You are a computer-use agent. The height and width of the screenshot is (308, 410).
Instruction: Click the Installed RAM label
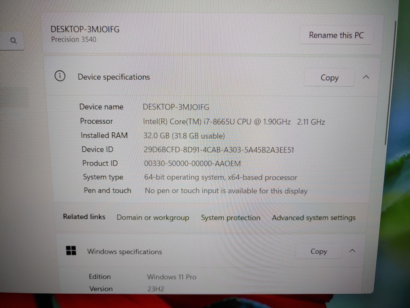click(104, 135)
